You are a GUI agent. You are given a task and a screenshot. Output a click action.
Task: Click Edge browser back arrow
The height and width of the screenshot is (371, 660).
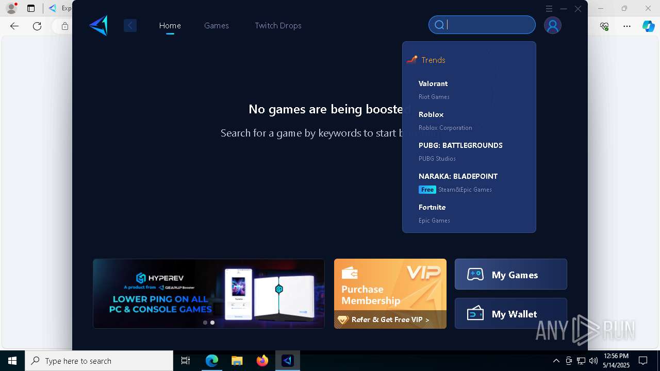point(14,26)
